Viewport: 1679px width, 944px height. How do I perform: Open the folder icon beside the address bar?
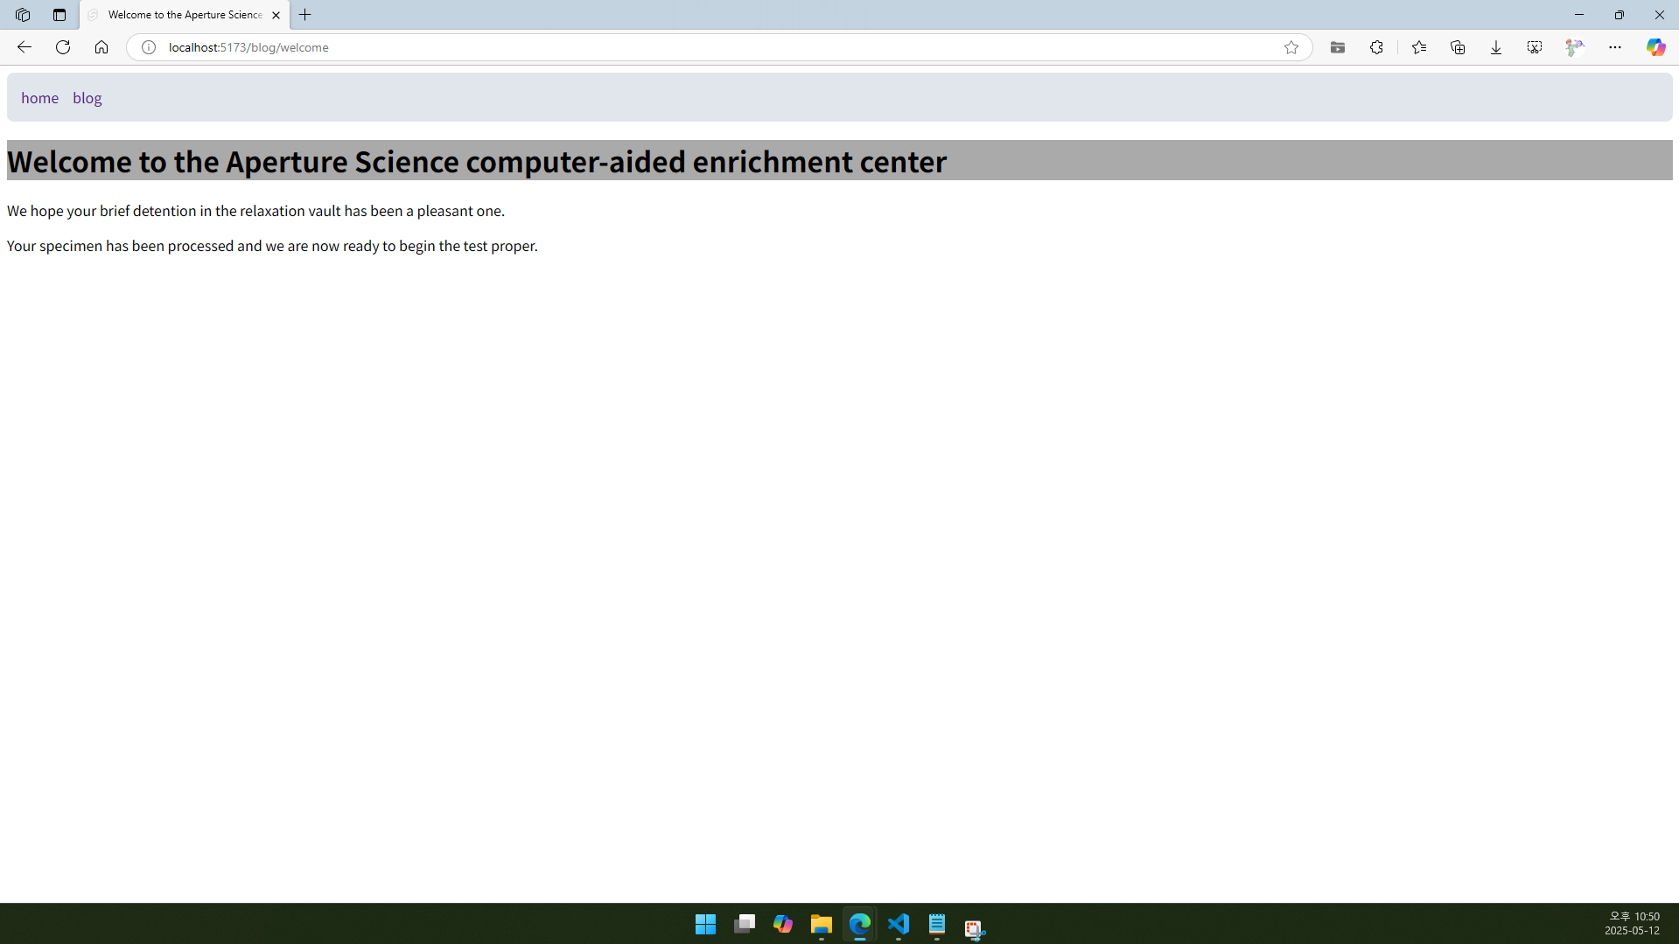[x=1338, y=47]
